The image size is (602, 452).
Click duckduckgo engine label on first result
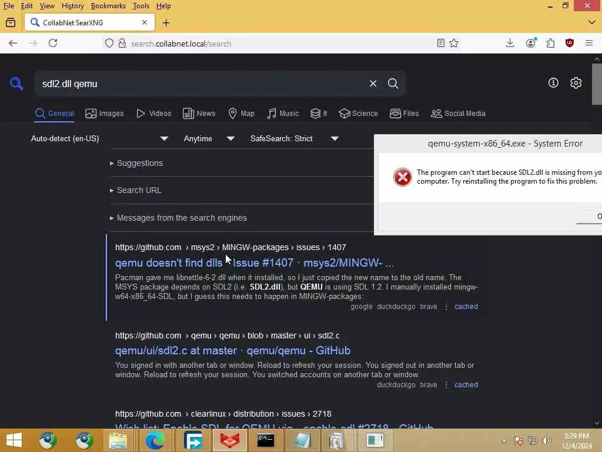coord(396,306)
